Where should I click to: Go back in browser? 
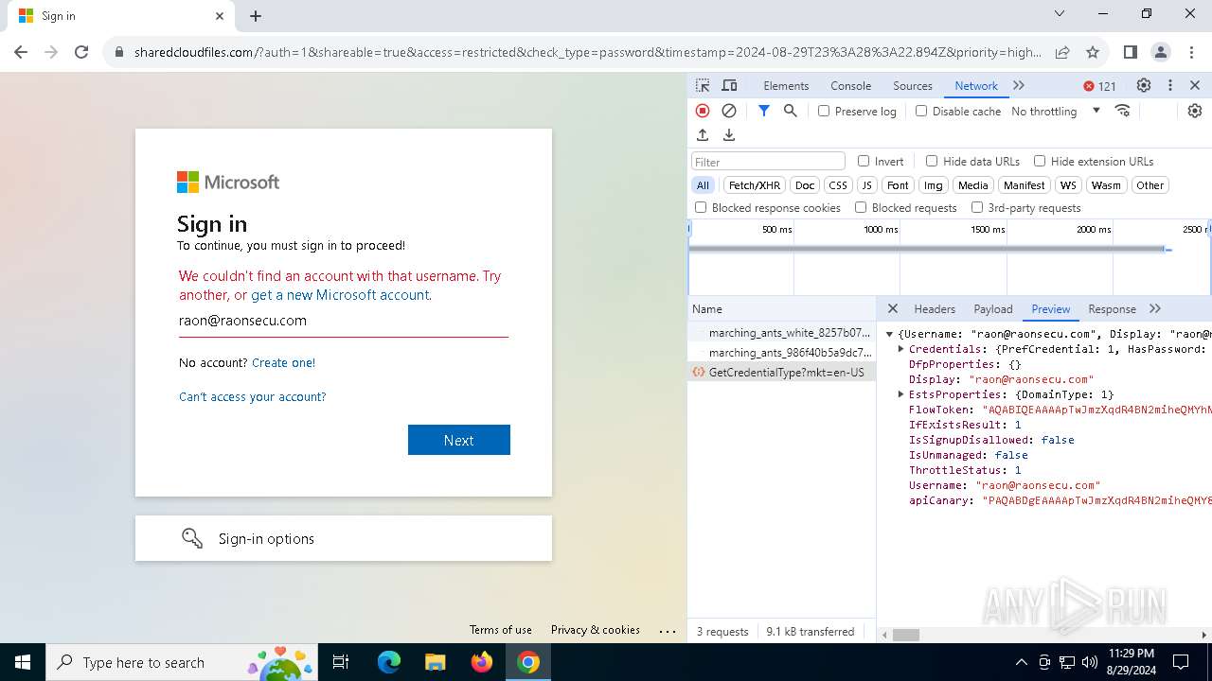(x=21, y=52)
